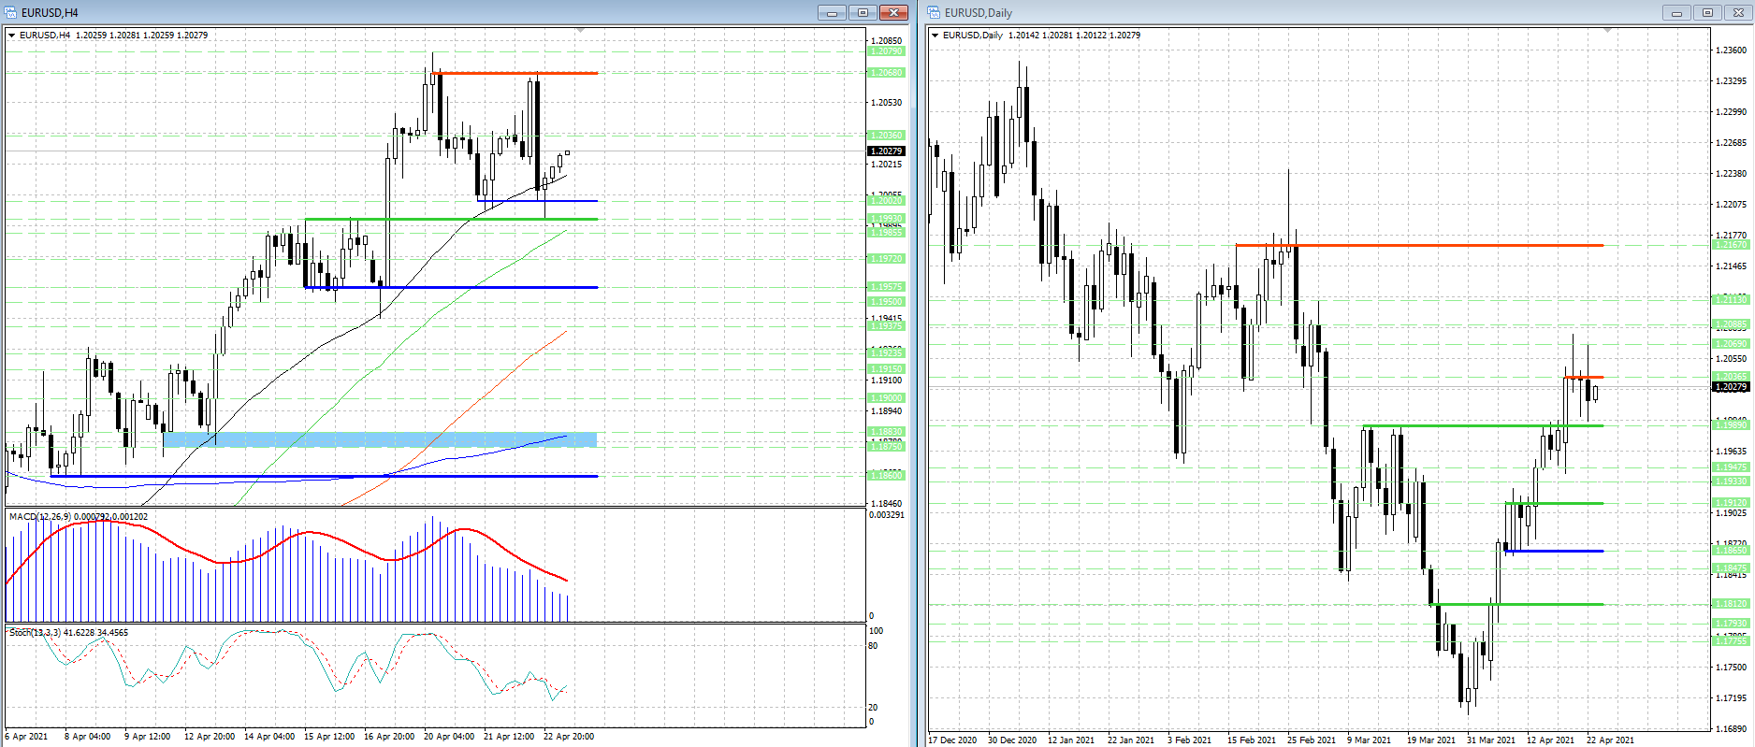Click the Stochastic 80 level label
The height and width of the screenshot is (747, 1755).
click(874, 645)
